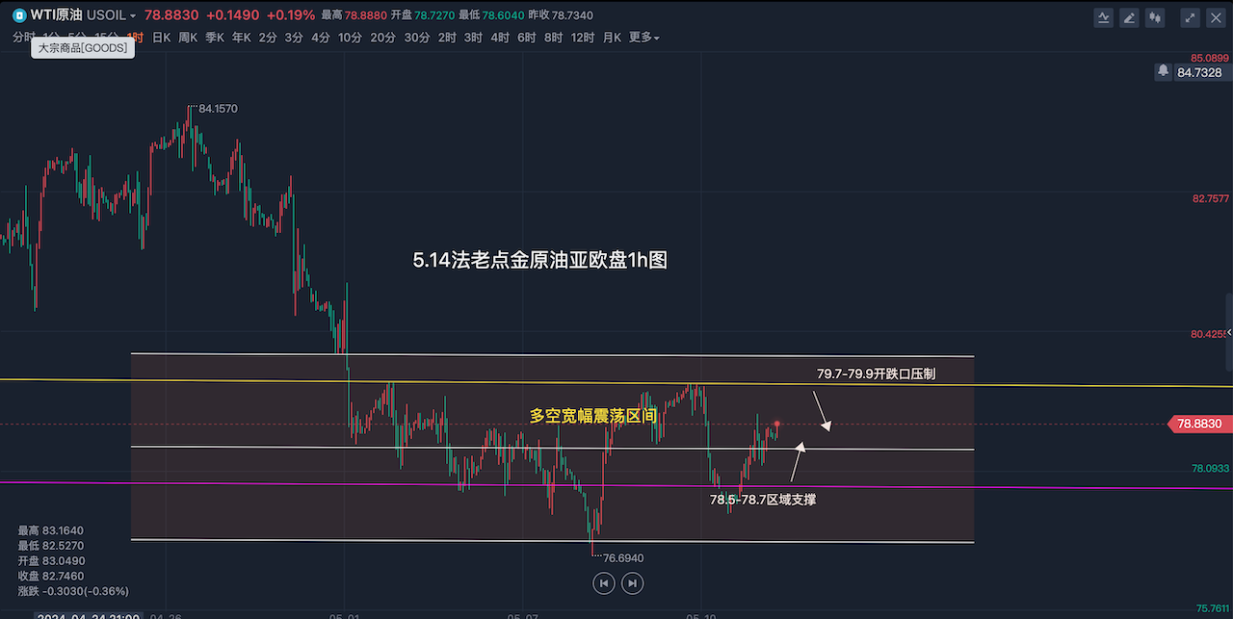Image resolution: width=1233 pixels, height=619 pixels.
Task: Expand the 更多 timeframe menu
Action: click(643, 38)
